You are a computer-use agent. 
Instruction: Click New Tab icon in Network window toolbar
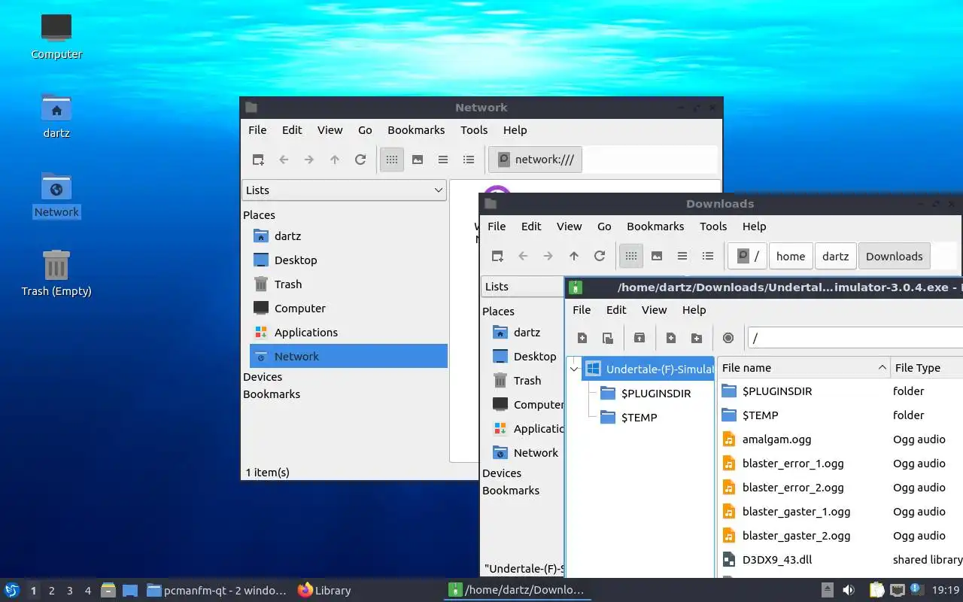tap(258, 160)
